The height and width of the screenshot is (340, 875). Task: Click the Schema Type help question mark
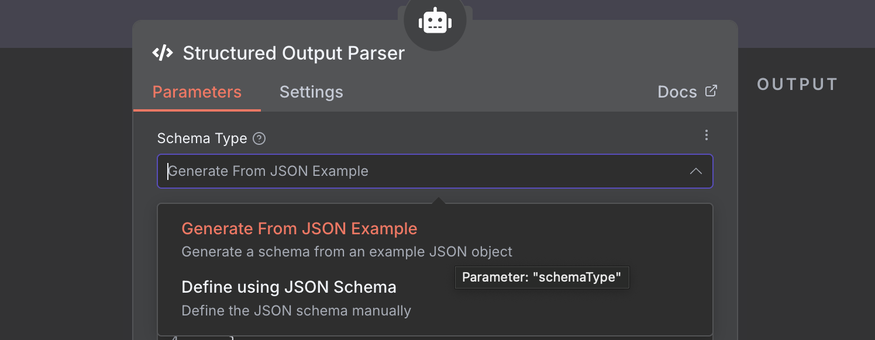tap(259, 139)
